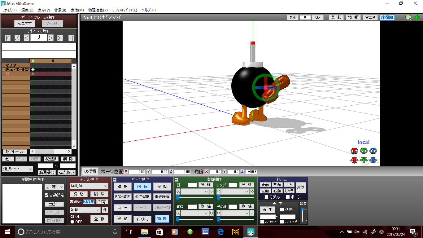Click the Z-axis rotate icon under local

click(x=373, y=151)
